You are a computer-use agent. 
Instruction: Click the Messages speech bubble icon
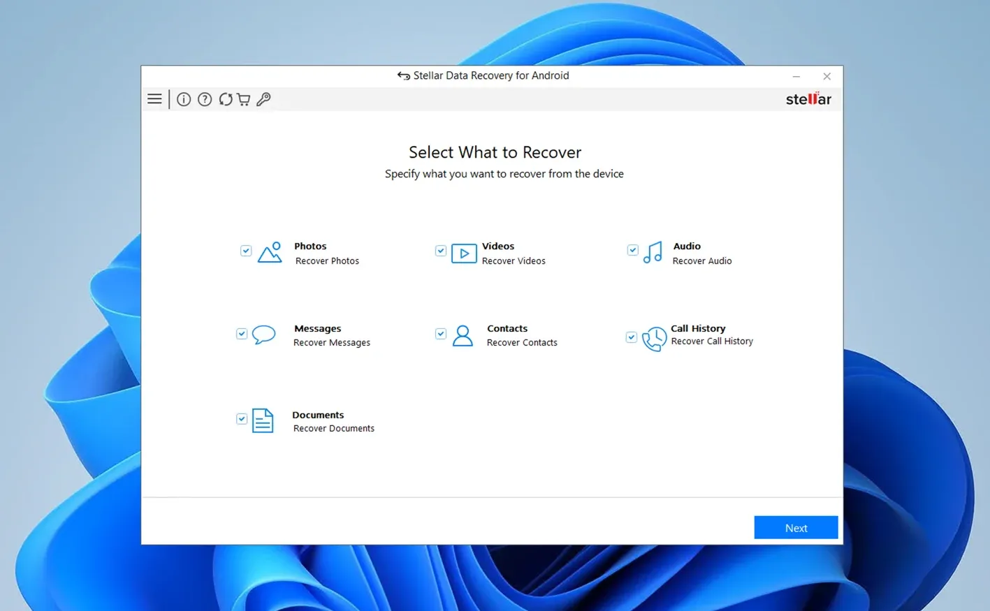(263, 334)
